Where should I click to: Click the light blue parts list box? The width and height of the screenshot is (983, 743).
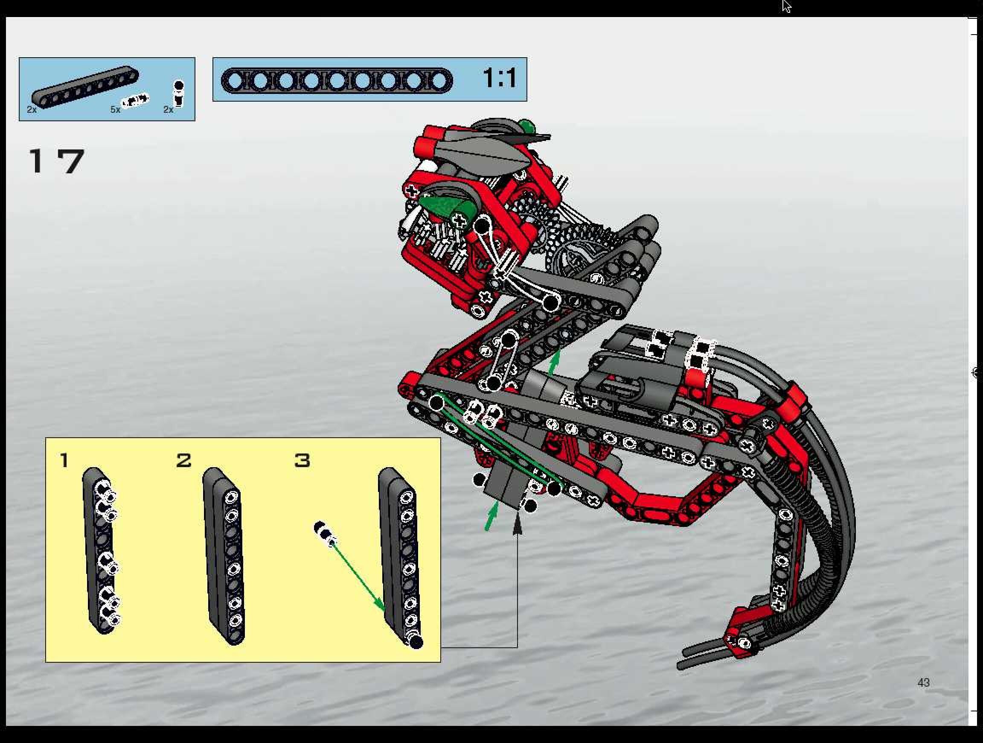[x=107, y=89]
